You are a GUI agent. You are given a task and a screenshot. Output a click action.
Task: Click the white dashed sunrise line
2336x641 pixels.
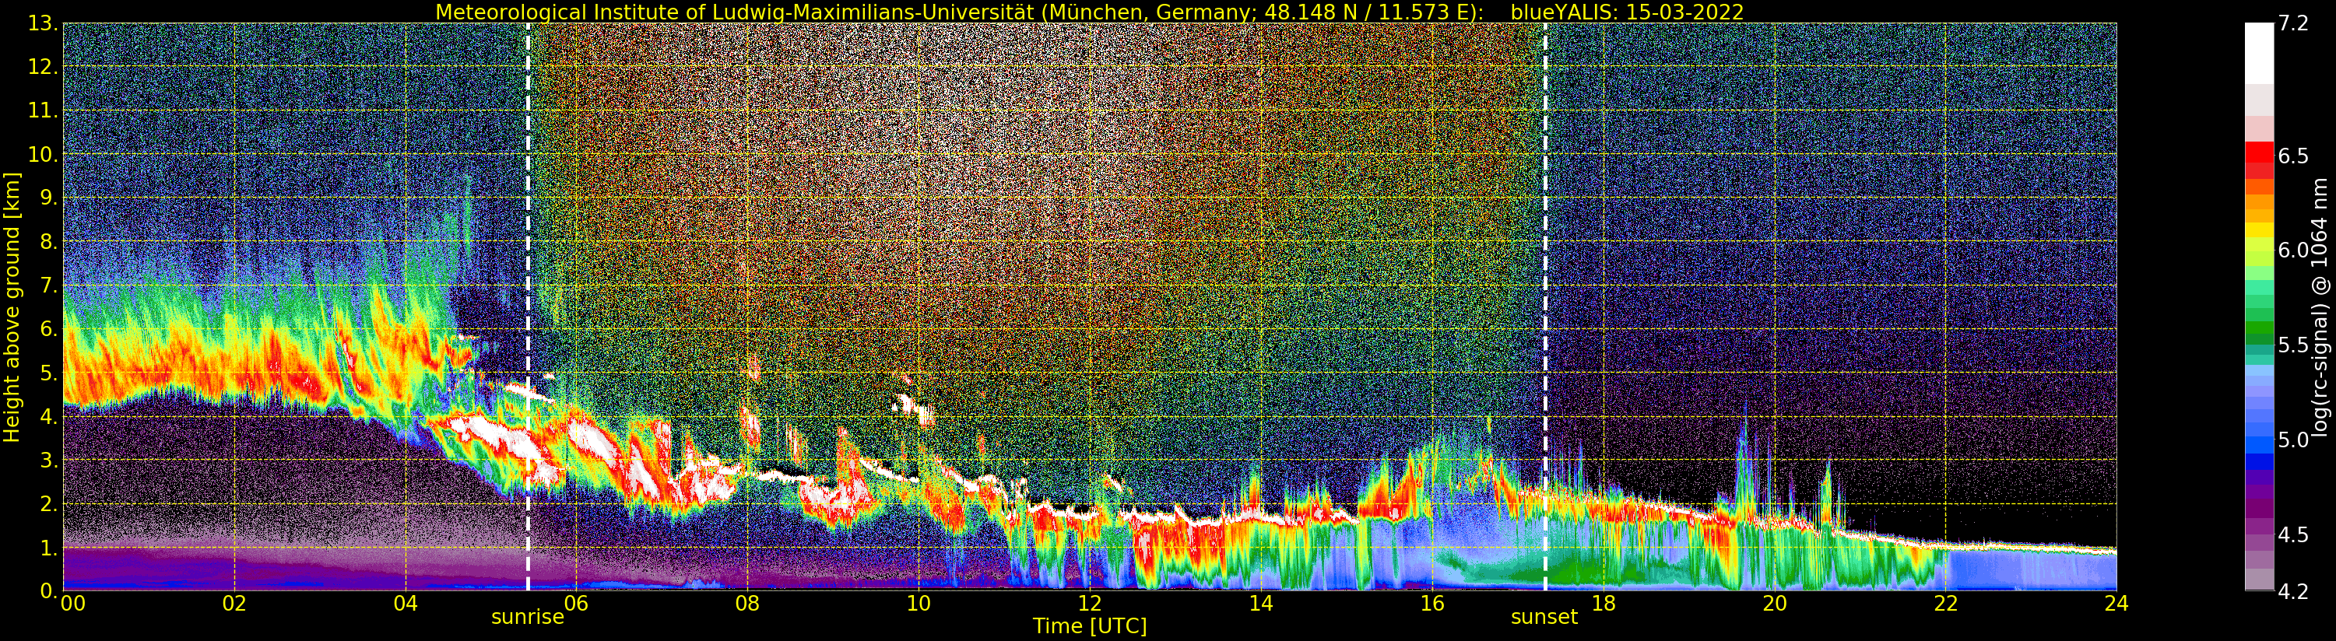pyautogui.click(x=528, y=306)
